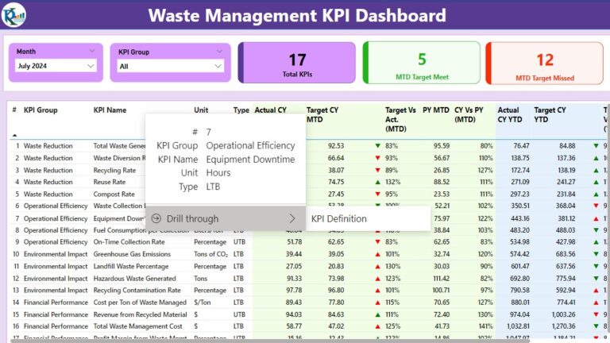
Task: Click the CY Vs PY (MTD) header
Action: coord(469,114)
